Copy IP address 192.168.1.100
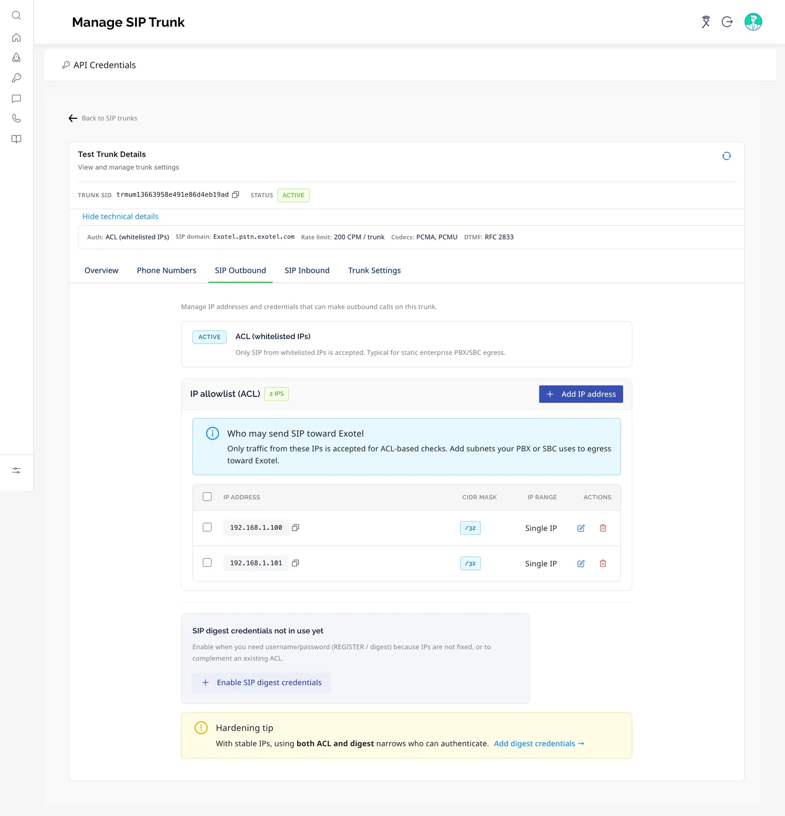This screenshot has height=816, width=785. 295,528
